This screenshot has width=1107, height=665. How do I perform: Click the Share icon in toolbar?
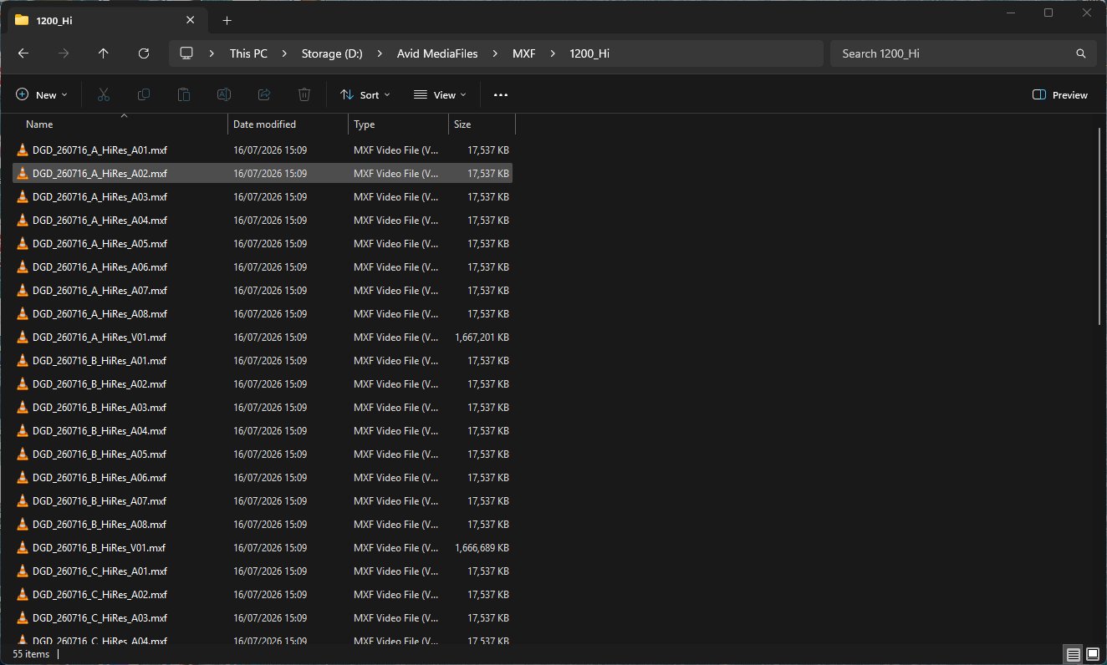[264, 95]
